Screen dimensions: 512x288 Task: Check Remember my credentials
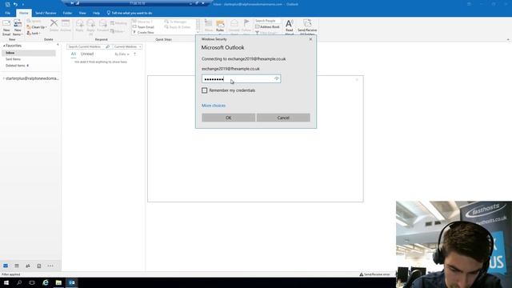click(x=205, y=90)
